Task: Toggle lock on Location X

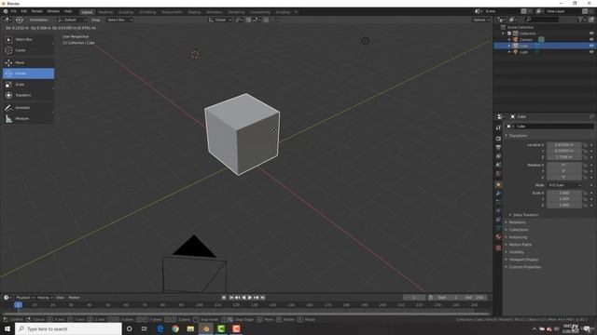Action: pos(585,145)
